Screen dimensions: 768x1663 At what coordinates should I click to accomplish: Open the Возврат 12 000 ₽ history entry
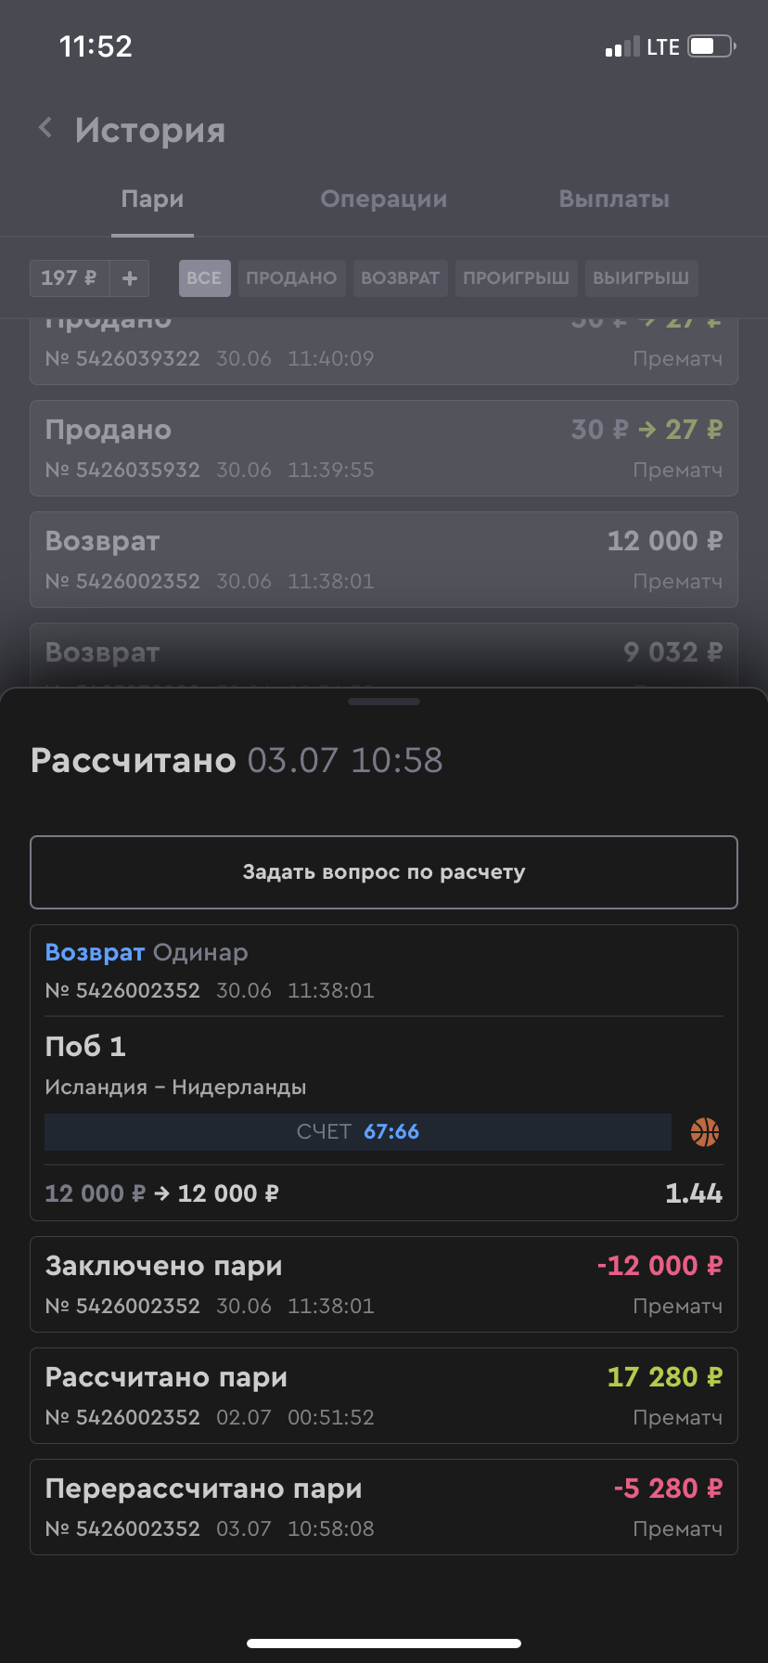[384, 560]
